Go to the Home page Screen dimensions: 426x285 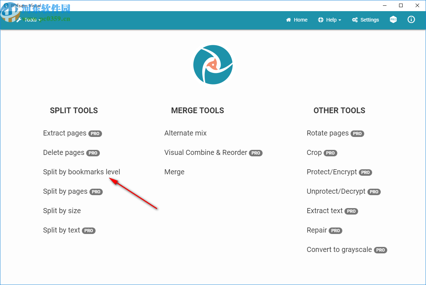[297, 20]
